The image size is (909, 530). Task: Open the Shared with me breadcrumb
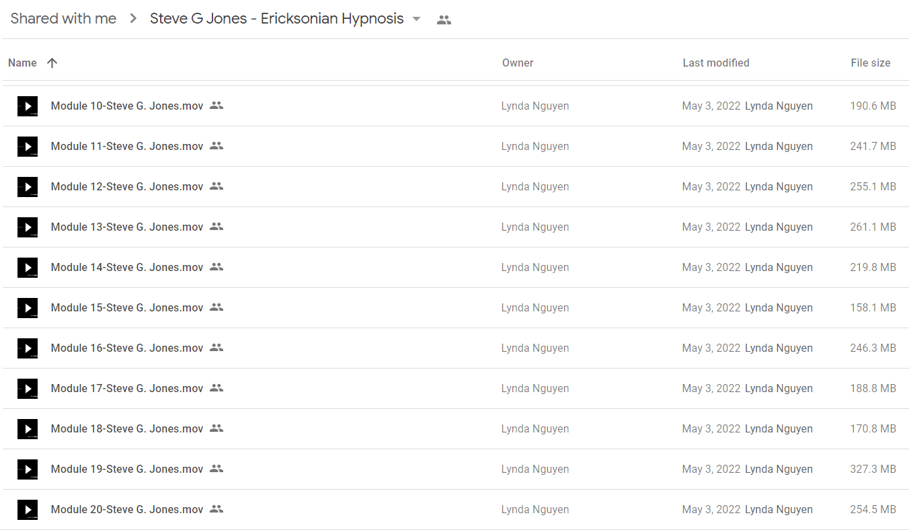pyautogui.click(x=63, y=19)
